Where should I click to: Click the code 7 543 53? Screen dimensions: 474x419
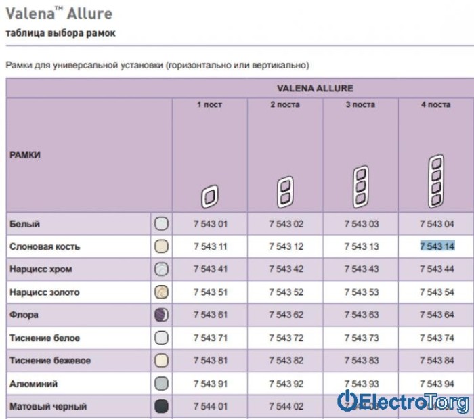[362, 292]
